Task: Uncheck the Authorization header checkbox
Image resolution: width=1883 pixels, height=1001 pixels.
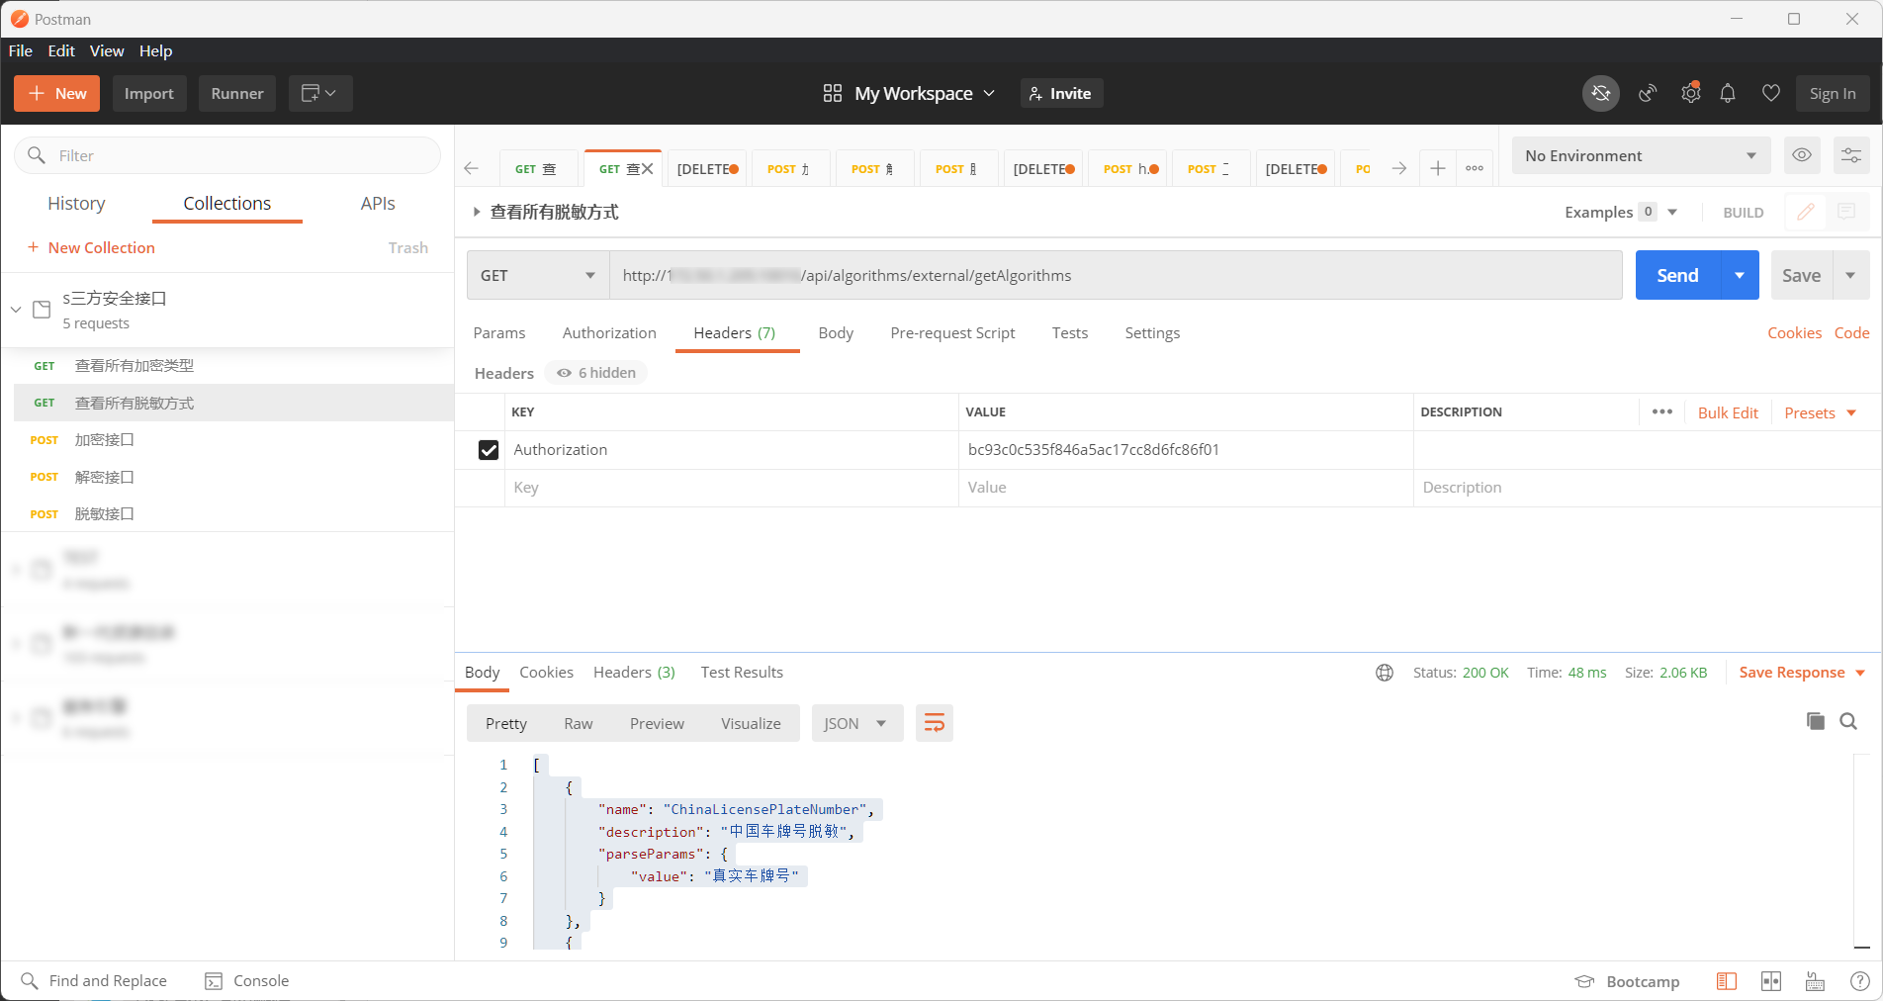Action: pos(489,450)
